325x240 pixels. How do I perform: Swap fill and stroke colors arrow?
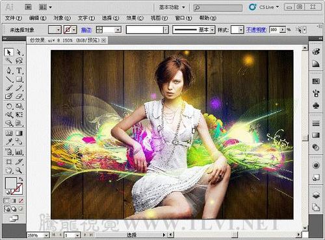coord(21,179)
